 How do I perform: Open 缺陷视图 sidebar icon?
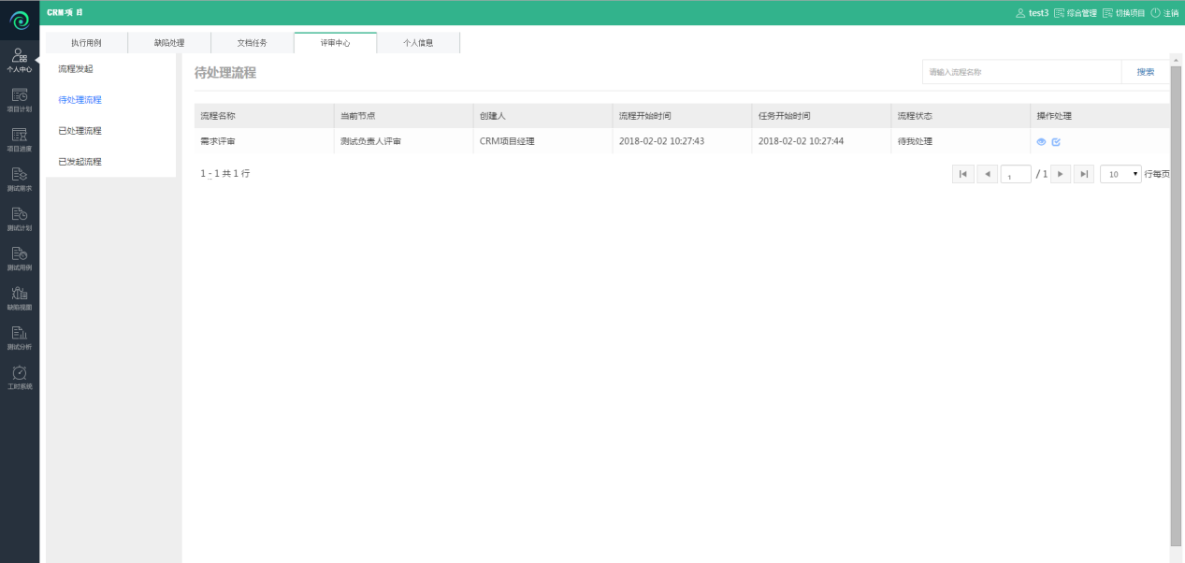(x=19, y=297)
